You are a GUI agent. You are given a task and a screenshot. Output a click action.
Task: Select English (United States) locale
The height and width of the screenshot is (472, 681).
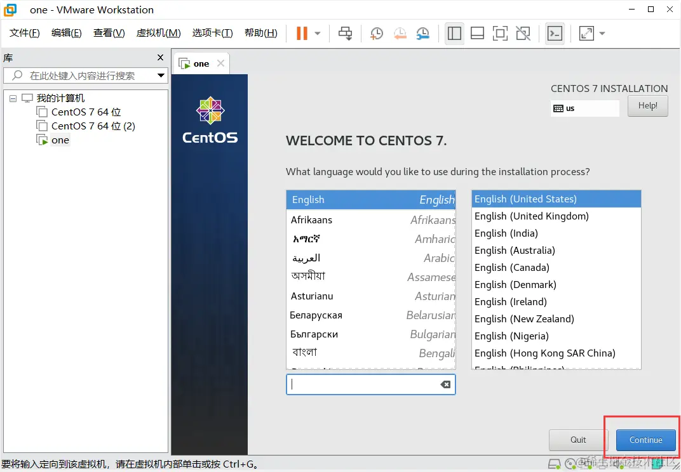coord(556,199)
